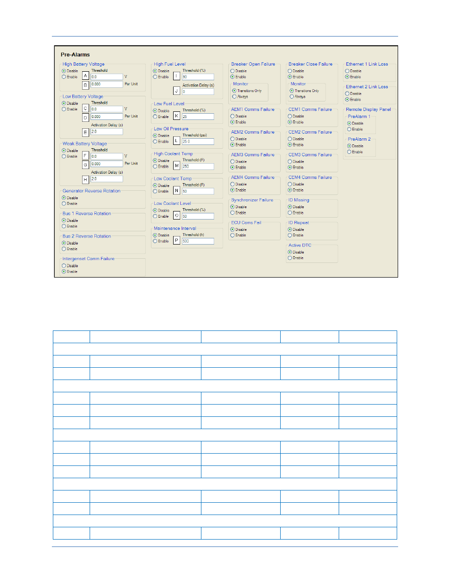Select Disable under AEM1 Comms Failure
This screenshot has height=583, width=450.
coord(232,116)
